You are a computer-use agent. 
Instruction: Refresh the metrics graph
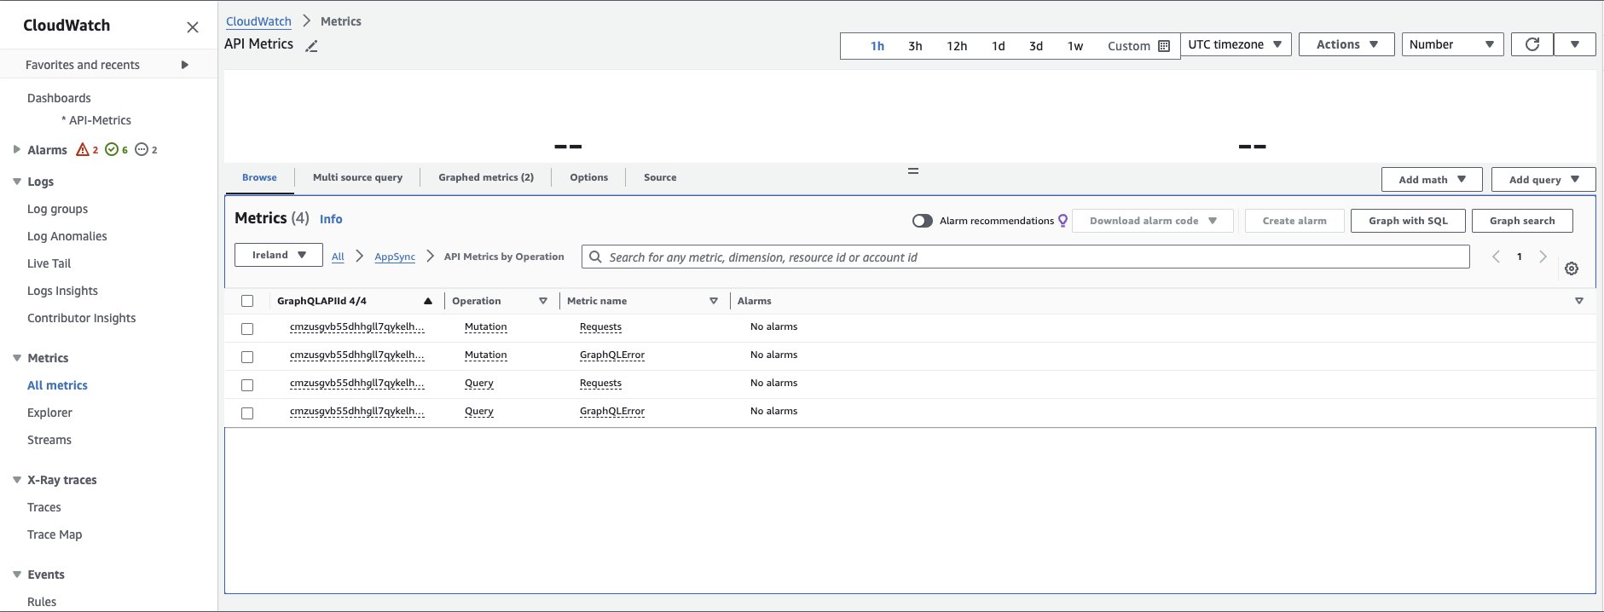pos(1532,44)
